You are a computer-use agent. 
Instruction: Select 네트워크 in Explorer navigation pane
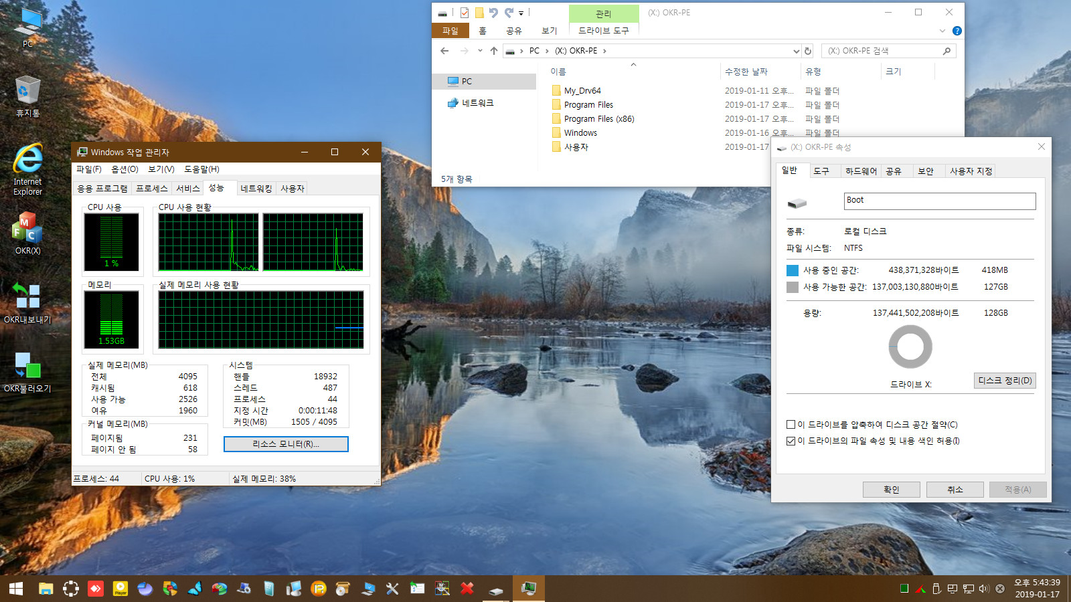point(477,103)
